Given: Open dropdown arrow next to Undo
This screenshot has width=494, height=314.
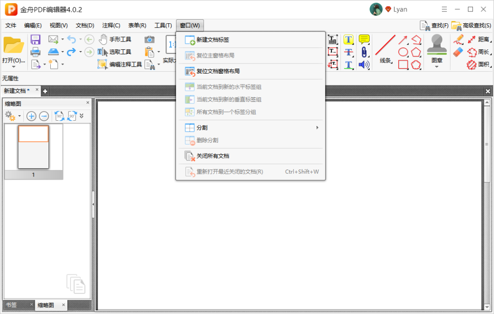Looking at the screenshot, I should coord(81,39).
